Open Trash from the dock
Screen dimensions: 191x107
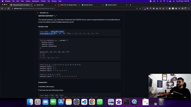(161, 102)
